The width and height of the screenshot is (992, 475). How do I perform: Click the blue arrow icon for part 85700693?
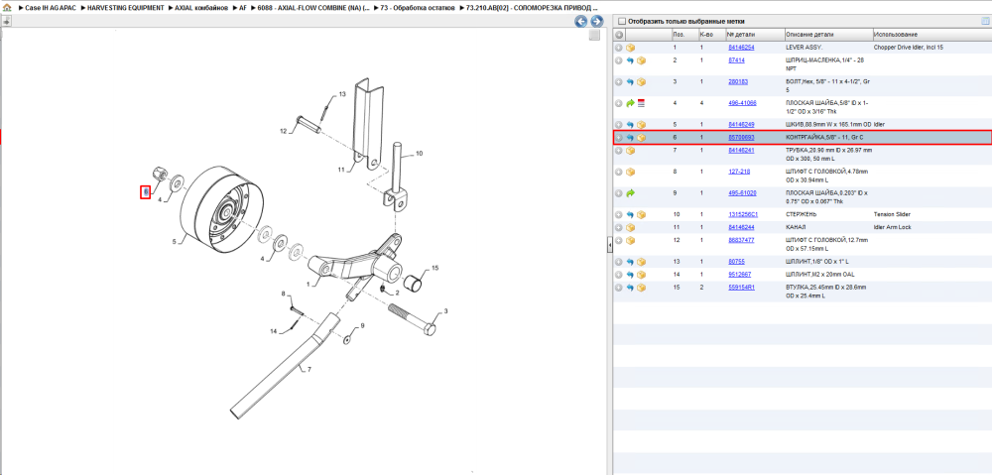pos(630,138)
